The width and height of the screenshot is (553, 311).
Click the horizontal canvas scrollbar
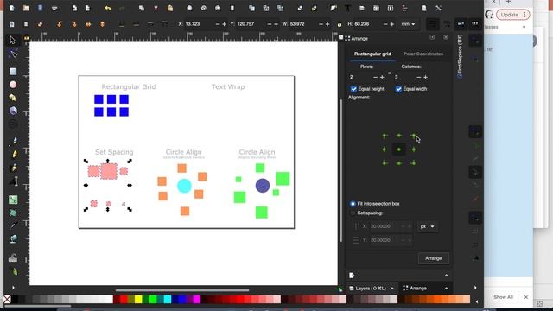tap(182, 290)
